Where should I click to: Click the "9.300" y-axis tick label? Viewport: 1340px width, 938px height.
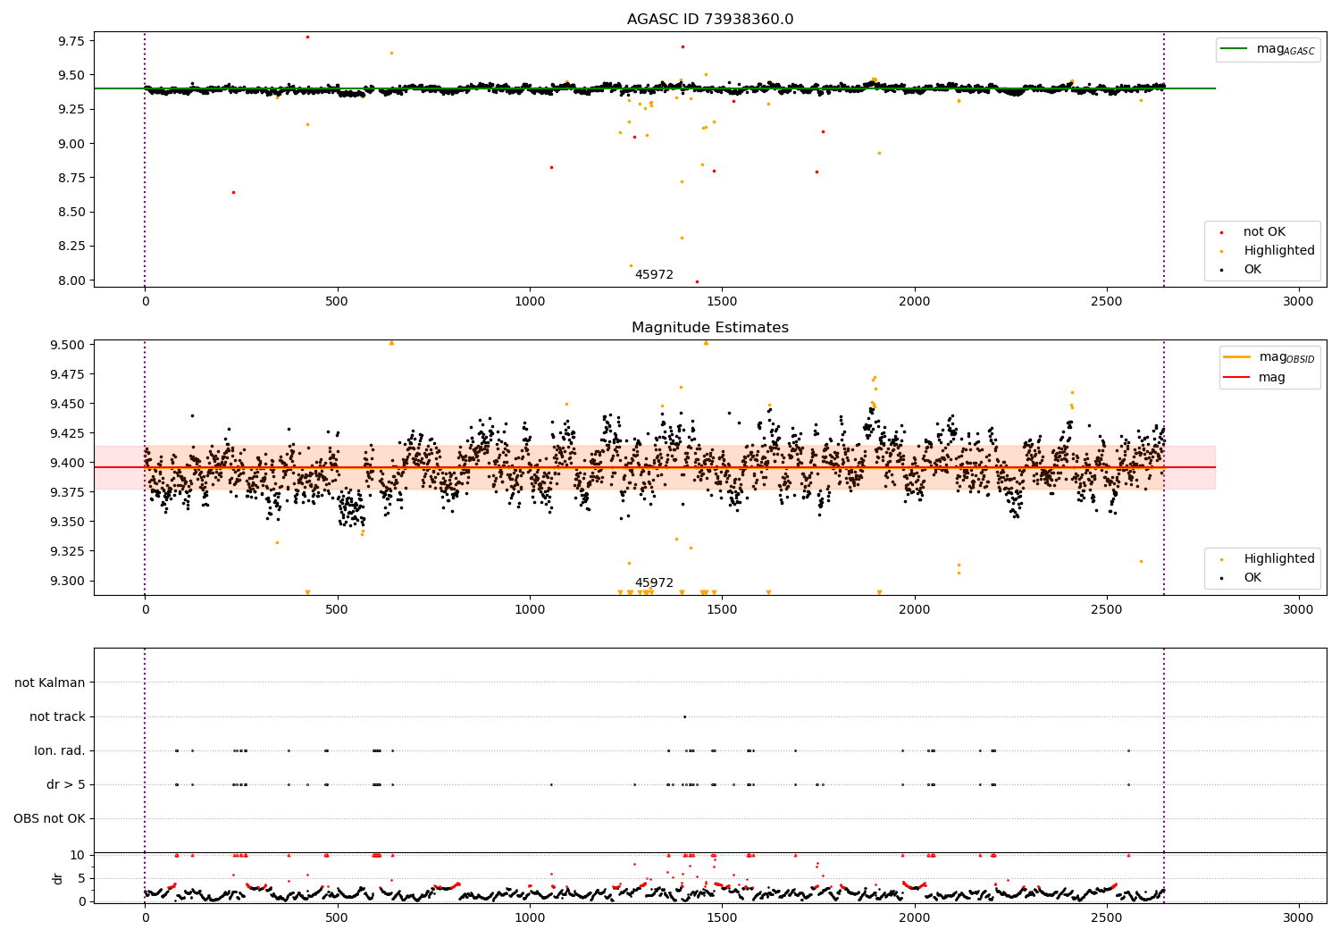coord(68,581)
